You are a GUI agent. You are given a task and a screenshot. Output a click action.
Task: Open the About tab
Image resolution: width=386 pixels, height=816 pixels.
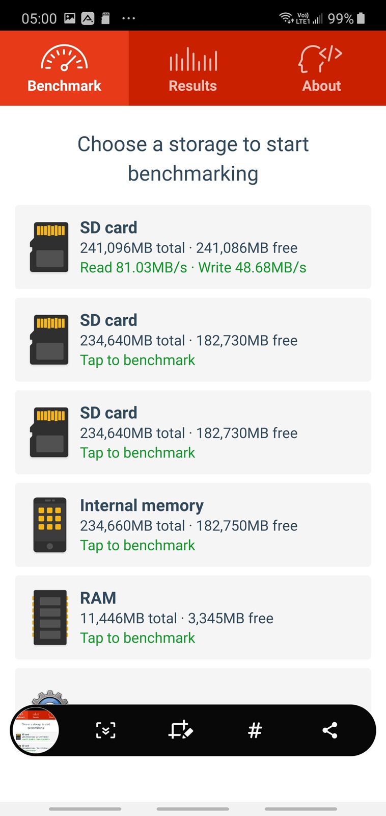coord(321,68)
